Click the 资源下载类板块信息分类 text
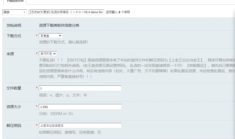The image size is (235, 139). [x=59, y=25]
